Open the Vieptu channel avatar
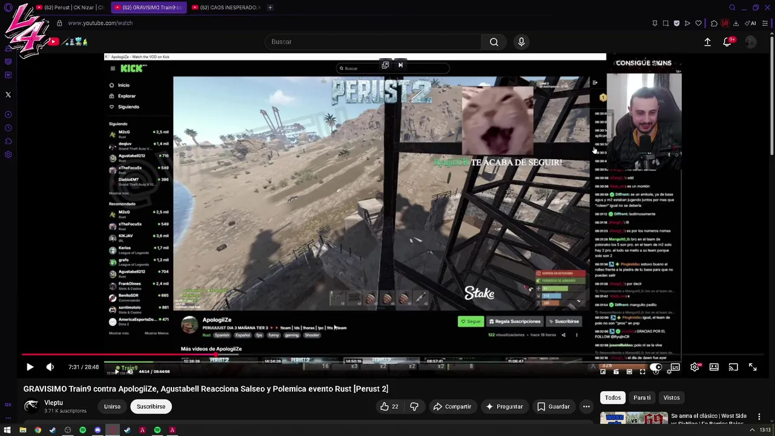The width and height of the screenshot is (775, 436). click(x=31, y=406)
